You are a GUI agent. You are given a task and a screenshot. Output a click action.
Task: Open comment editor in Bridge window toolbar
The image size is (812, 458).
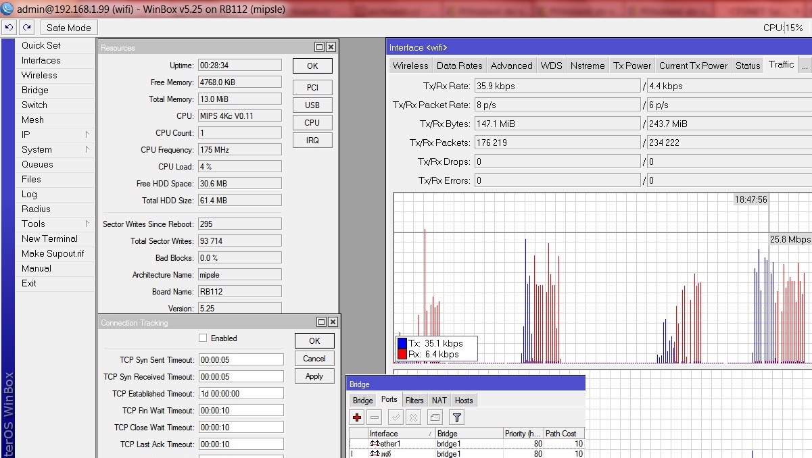435,417
